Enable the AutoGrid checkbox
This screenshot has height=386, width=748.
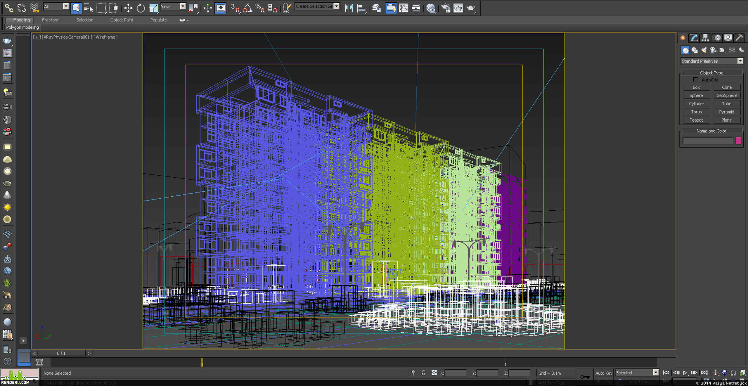695,80
